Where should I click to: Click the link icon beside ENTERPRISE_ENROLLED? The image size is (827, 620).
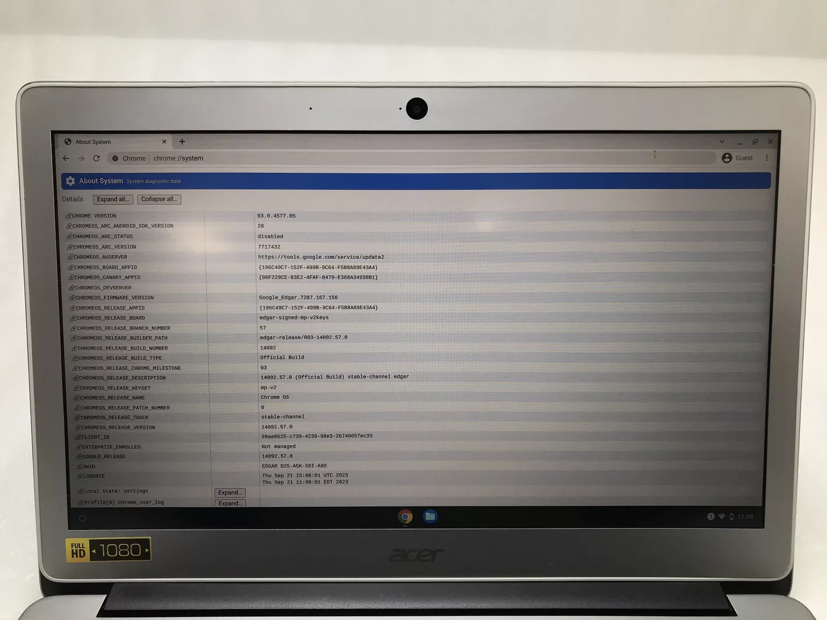[x=79, y=447]
